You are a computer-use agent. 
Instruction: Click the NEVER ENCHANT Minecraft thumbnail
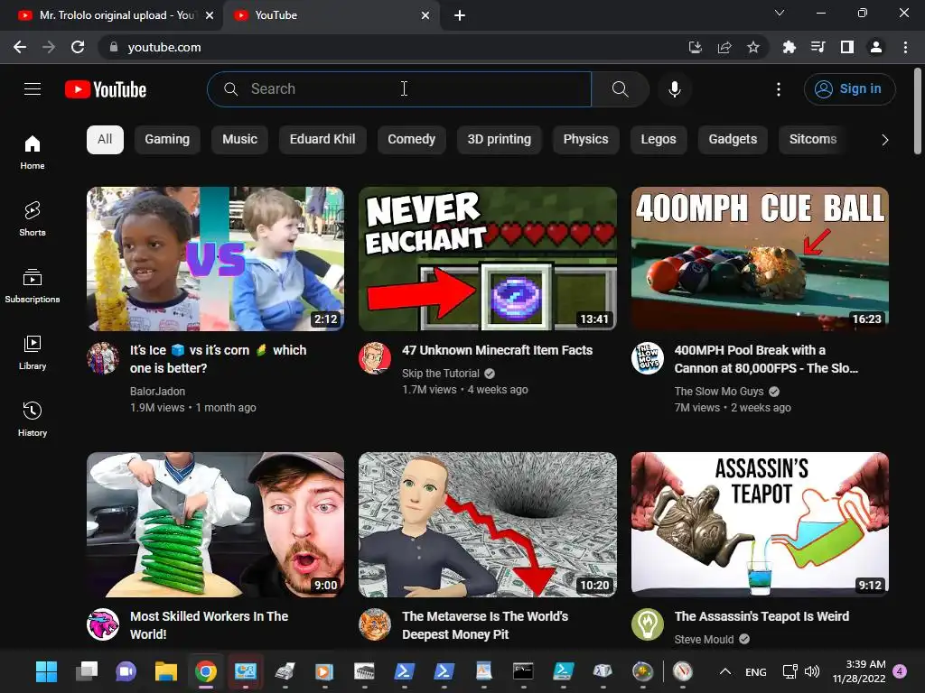click(487, 259)
